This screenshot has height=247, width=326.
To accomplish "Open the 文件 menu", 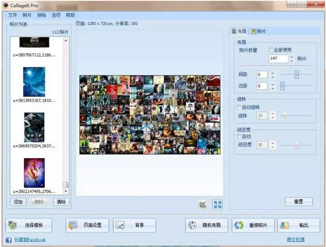I will coord(12,15).
